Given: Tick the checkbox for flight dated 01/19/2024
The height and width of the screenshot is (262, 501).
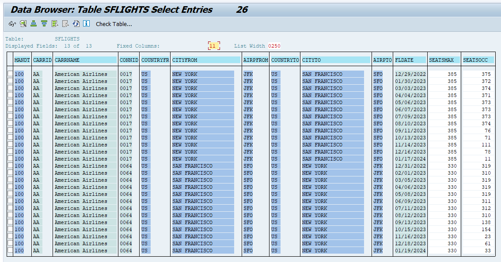Looking at the screenshot, I should coord(10,251).
